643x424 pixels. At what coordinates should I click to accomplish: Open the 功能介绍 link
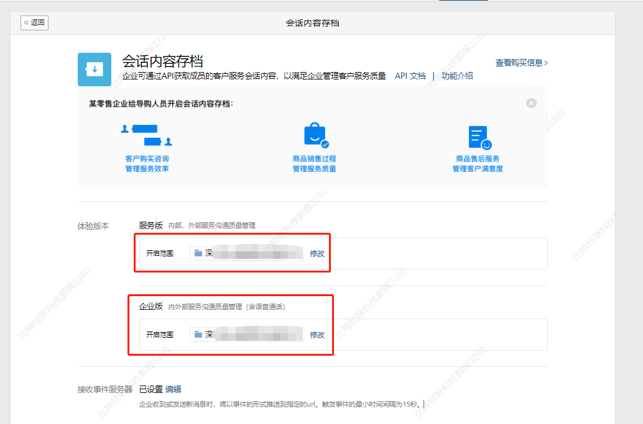coord(457,76)
